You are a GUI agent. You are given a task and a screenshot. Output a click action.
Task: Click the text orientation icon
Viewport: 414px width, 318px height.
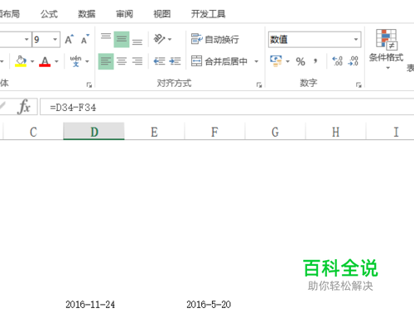(159, 39)
